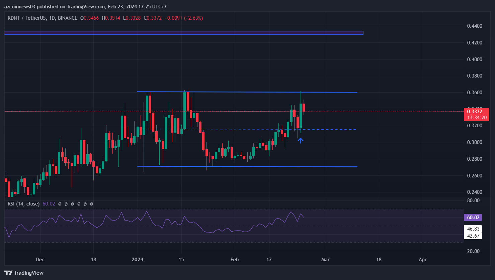Click the purple RSI value tag 60.02
Viewport: 495px width, 280px height.
[473, 218]
